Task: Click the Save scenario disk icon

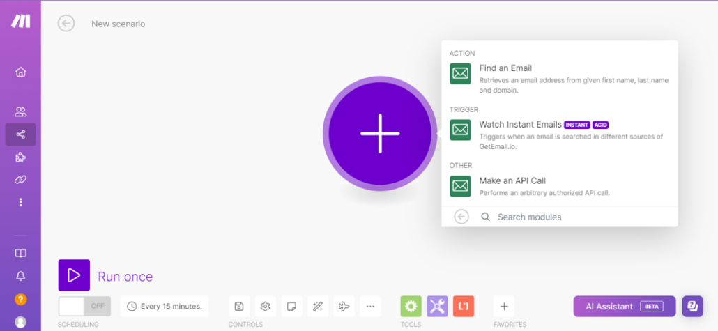Action: coord(239,307)
